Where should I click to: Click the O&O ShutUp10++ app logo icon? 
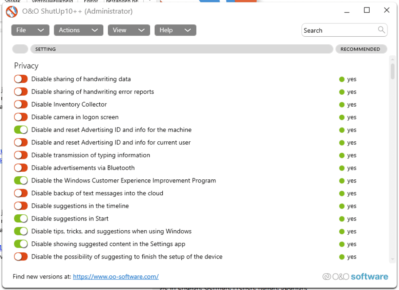pyautogui.click(x=12, y=12)
